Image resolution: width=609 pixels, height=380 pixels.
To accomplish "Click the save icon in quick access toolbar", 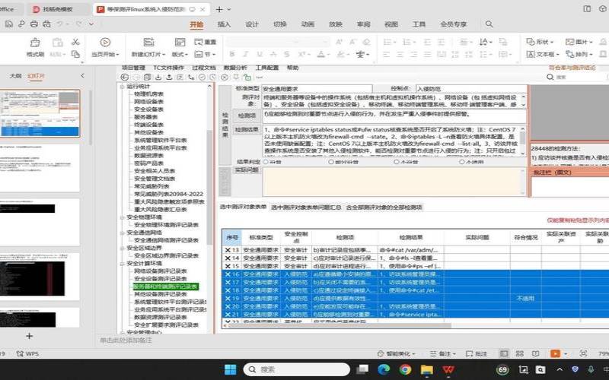I will pyautogui.click(x=8, y=24).
